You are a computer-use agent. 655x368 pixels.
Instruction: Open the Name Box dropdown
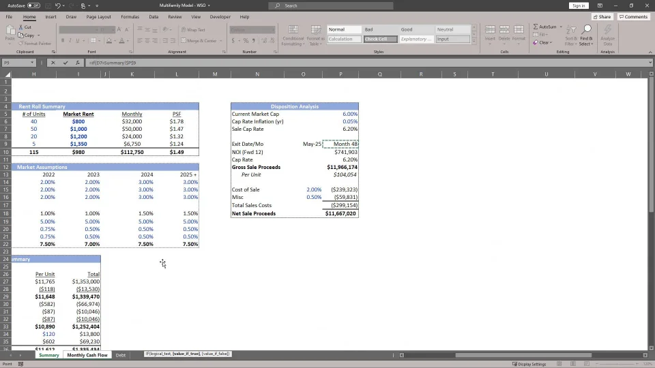click(x=32, y=63)
